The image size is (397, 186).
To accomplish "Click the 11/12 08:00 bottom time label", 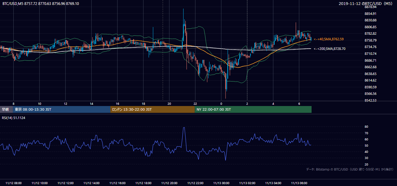I will [13, 183].
